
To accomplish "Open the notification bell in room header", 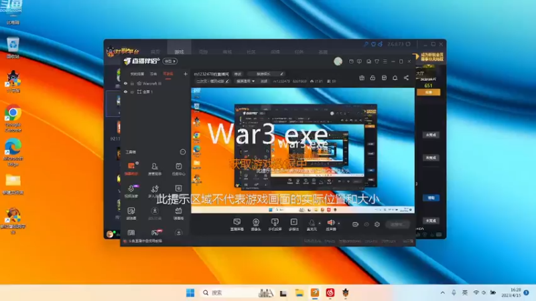I will pos(395,78).
